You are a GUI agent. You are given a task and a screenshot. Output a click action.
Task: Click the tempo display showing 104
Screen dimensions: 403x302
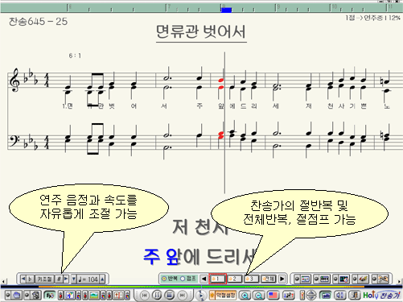pyautogui.click(x=88, y=279)
